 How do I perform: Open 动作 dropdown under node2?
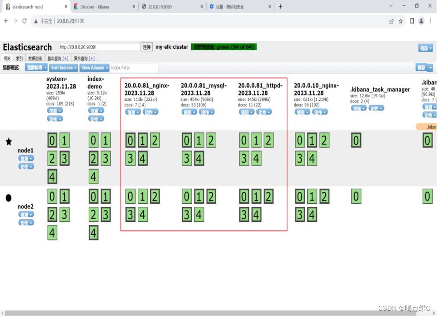click(26, 223)
